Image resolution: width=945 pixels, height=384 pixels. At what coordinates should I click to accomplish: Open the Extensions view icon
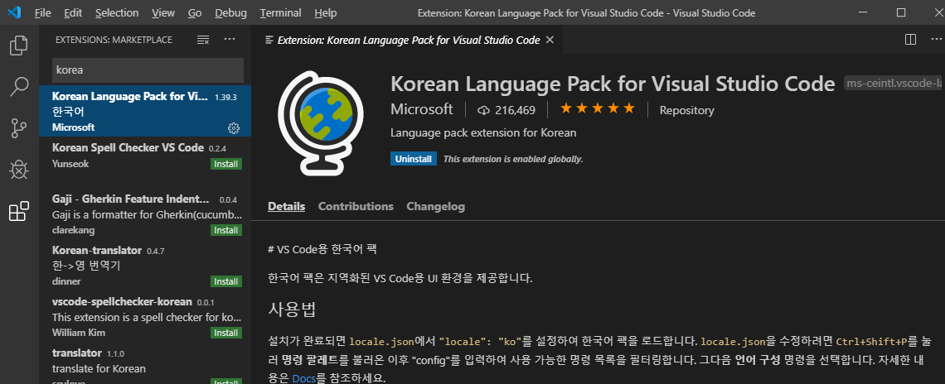pos(19,211)
